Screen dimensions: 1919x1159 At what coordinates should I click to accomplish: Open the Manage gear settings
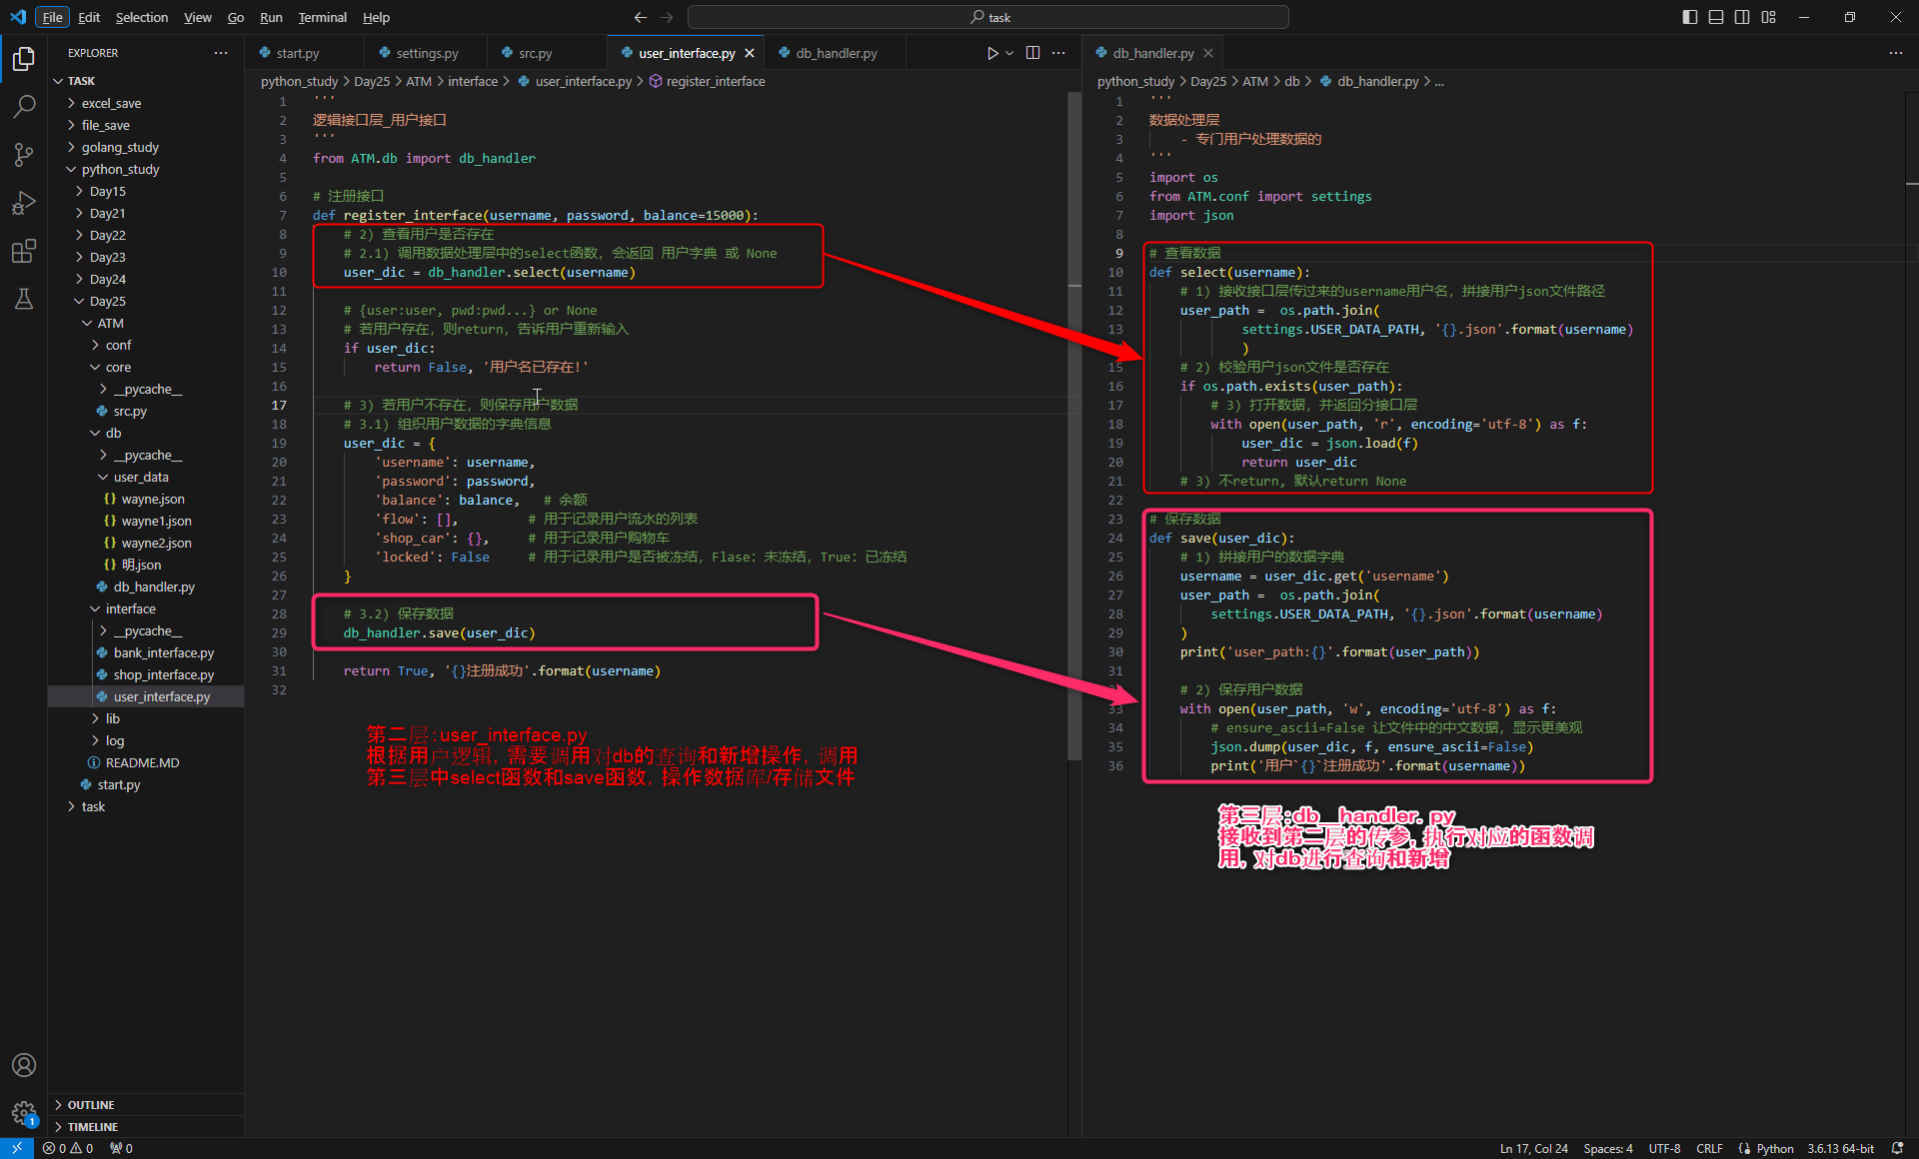24,1112
